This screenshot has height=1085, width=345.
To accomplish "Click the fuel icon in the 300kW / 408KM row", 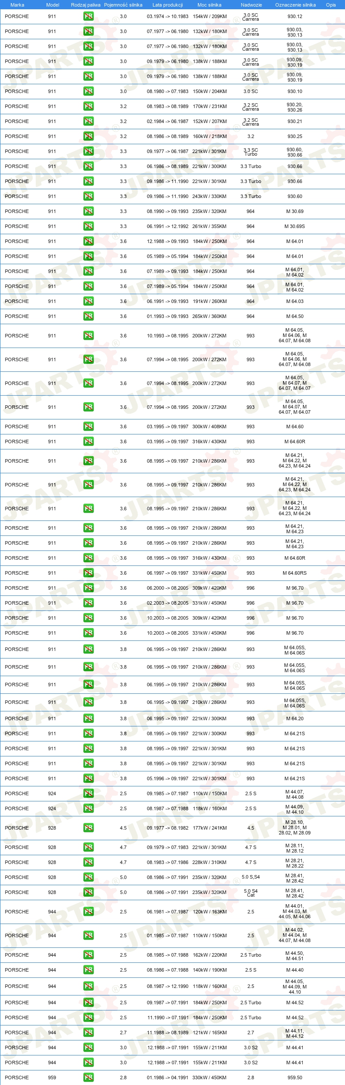I will (88, 427).
